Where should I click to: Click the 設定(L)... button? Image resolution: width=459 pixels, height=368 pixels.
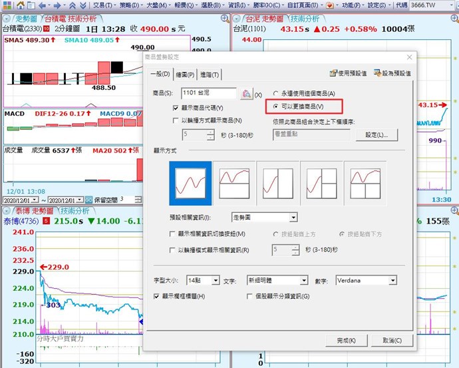[377, 135]
